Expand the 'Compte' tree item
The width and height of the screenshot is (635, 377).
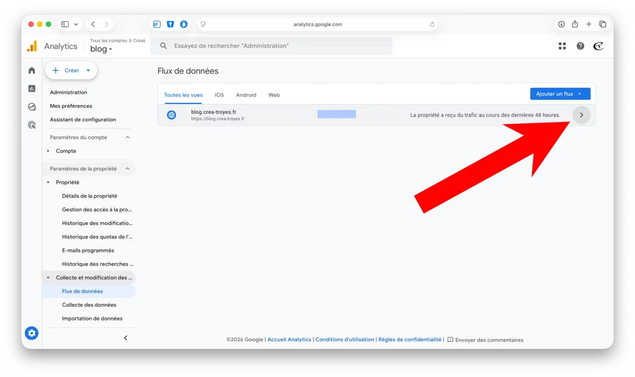48,151
